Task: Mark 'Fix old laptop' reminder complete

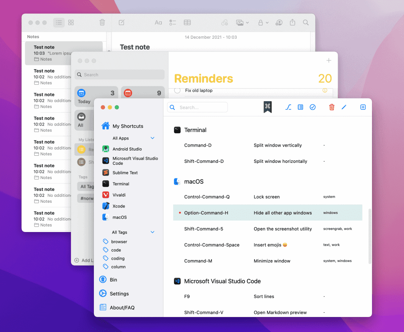Action: (177, 91)
